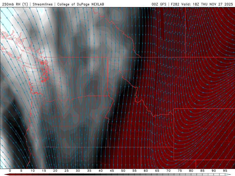Select the 65 label on color scale
Viewport: 235px width, 176px height.
(x=157, y=171)
